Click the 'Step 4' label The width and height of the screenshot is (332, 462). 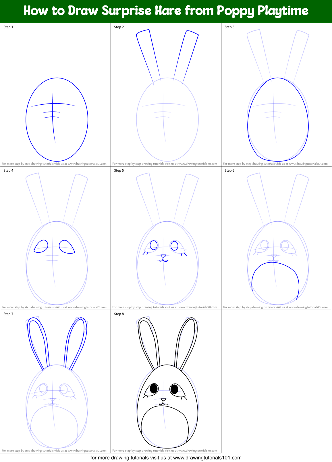(x=8, y=170)
